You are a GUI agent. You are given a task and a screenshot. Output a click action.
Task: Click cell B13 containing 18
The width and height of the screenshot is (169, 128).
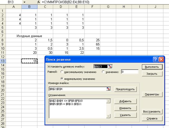(29, 61)
